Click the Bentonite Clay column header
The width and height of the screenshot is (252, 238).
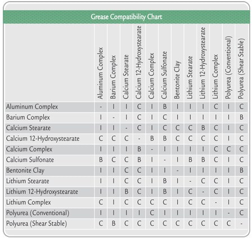pyautogui.click(x=177, y=79)
